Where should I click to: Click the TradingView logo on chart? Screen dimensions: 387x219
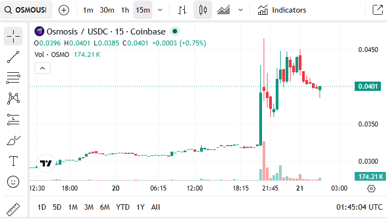pyautogui.click(x=46, y=163)
